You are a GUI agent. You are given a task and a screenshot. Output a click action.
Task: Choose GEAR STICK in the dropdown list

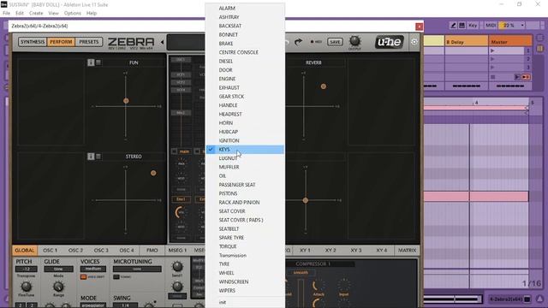(x=245, y=97)
